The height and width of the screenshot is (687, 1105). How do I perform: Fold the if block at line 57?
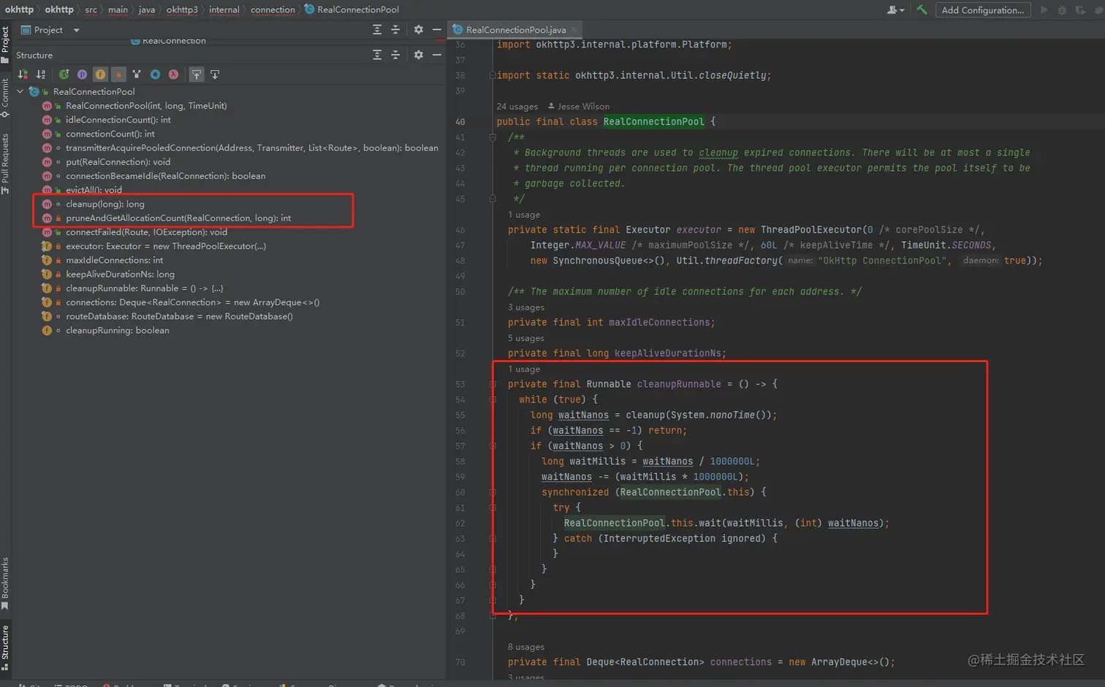493,446
